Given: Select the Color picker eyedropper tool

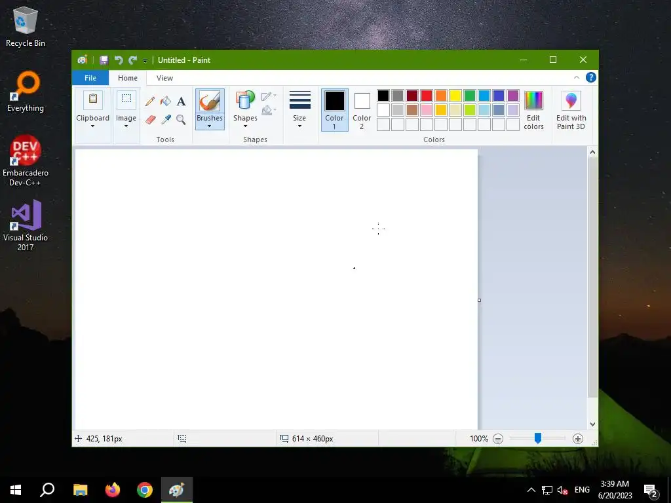Looking at the screenshot, I should (x=166, y=119).
